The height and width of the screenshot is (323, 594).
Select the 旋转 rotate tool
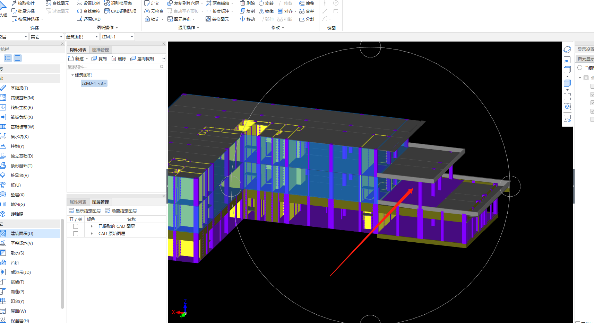(266, 3)
